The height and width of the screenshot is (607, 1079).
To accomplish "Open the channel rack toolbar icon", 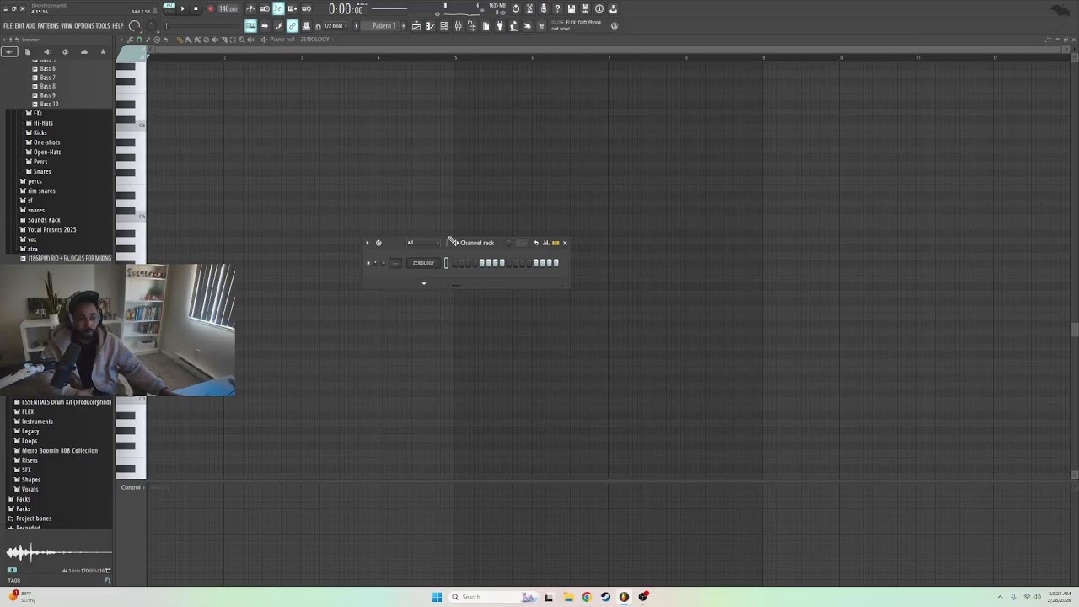I will point(444,26).
